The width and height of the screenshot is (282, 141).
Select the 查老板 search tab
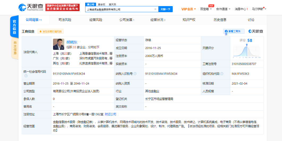[x=101, y=4]
